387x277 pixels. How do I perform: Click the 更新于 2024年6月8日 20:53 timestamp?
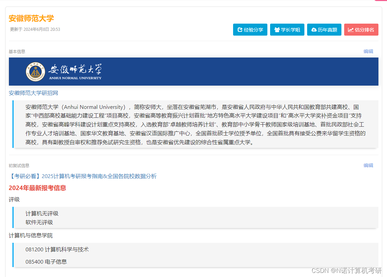coord(35,29)
